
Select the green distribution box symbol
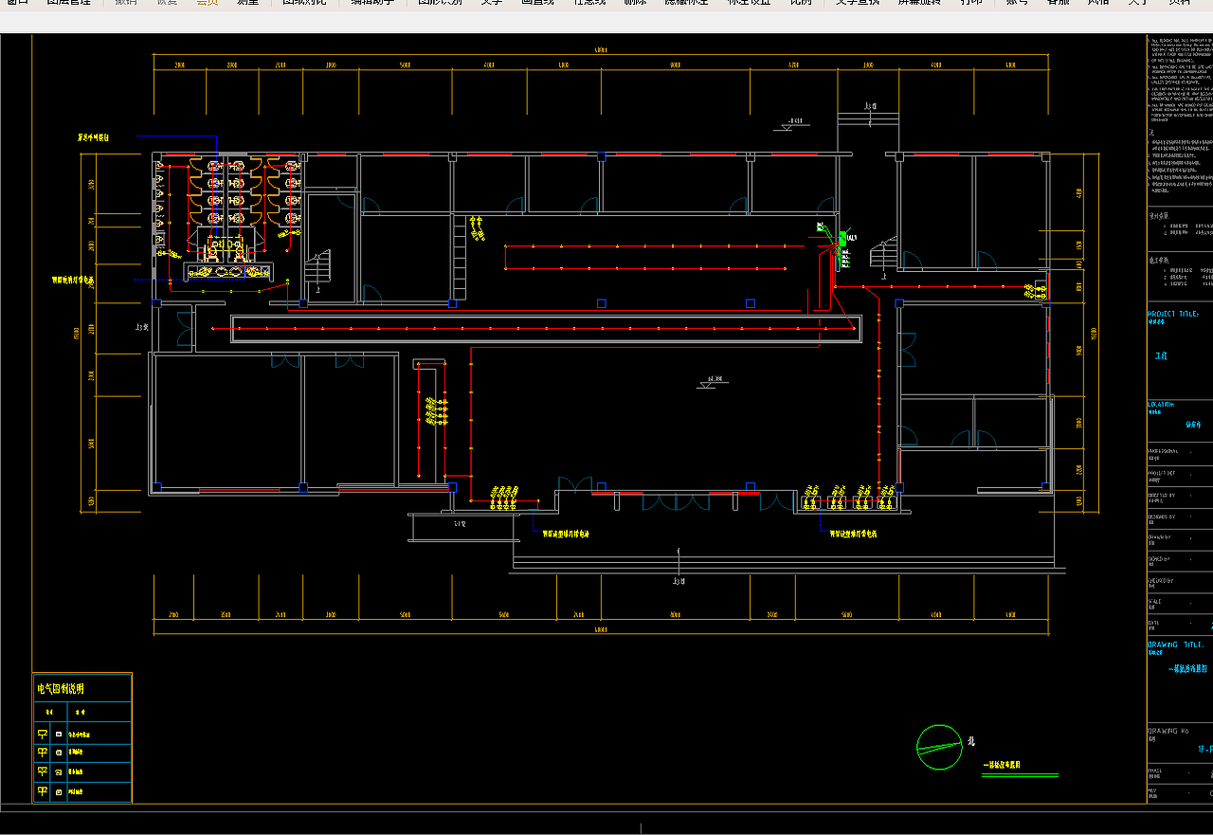[841, 238]
